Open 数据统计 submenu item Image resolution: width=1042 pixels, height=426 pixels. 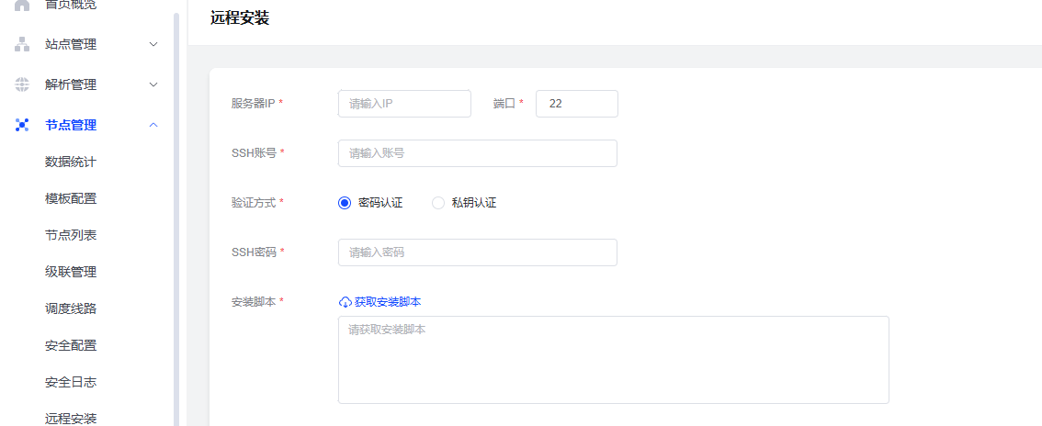tap(71, 162)
